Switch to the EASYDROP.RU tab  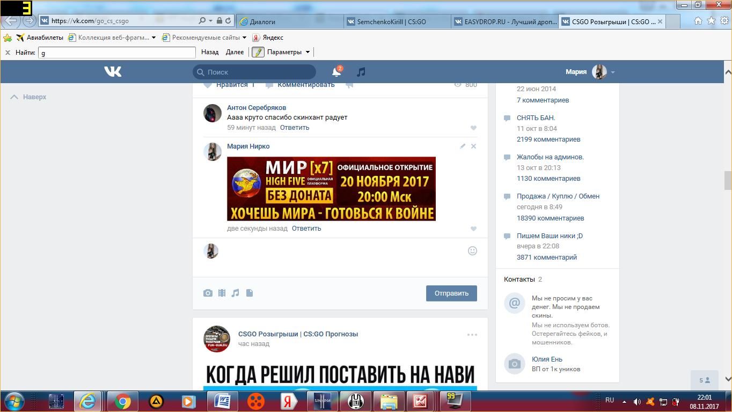click(505, 21)
